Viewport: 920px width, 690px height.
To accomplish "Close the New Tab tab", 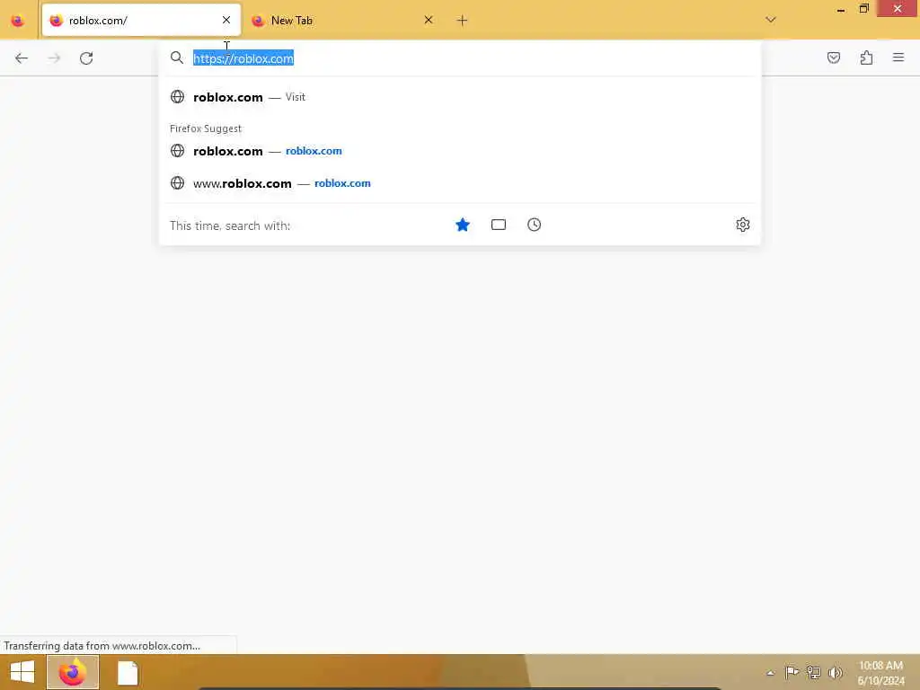I will click(x=429, y=20).
